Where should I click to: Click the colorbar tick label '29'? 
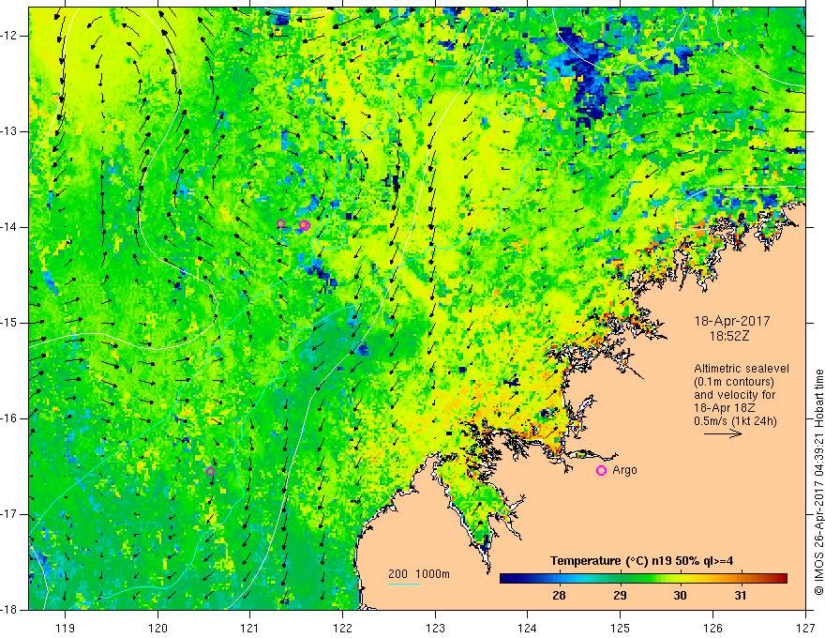tap(620, 596)
